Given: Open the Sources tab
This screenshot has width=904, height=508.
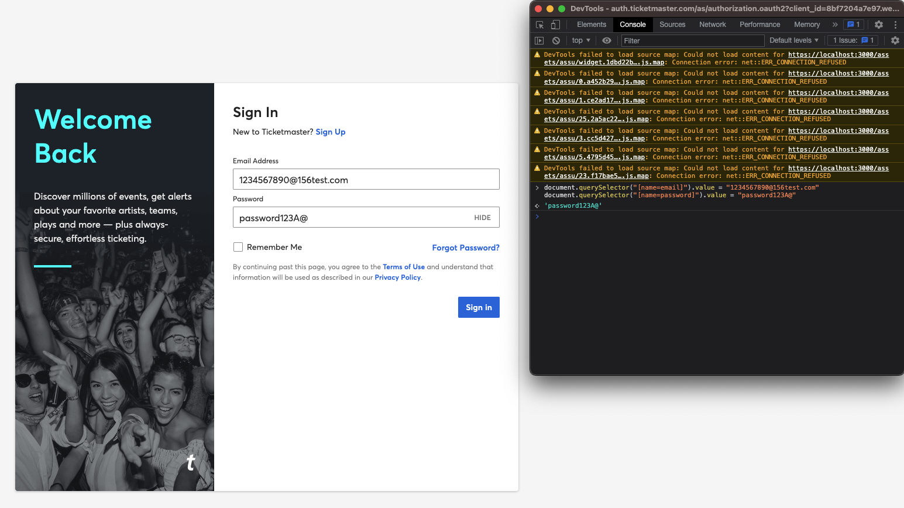Looking at the screenshot, I should (672, 25).
